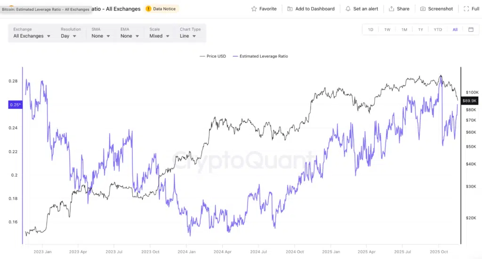Click the $89.9K current price label
The width and height of the screenshot is (482, 259).
point(470,100)
